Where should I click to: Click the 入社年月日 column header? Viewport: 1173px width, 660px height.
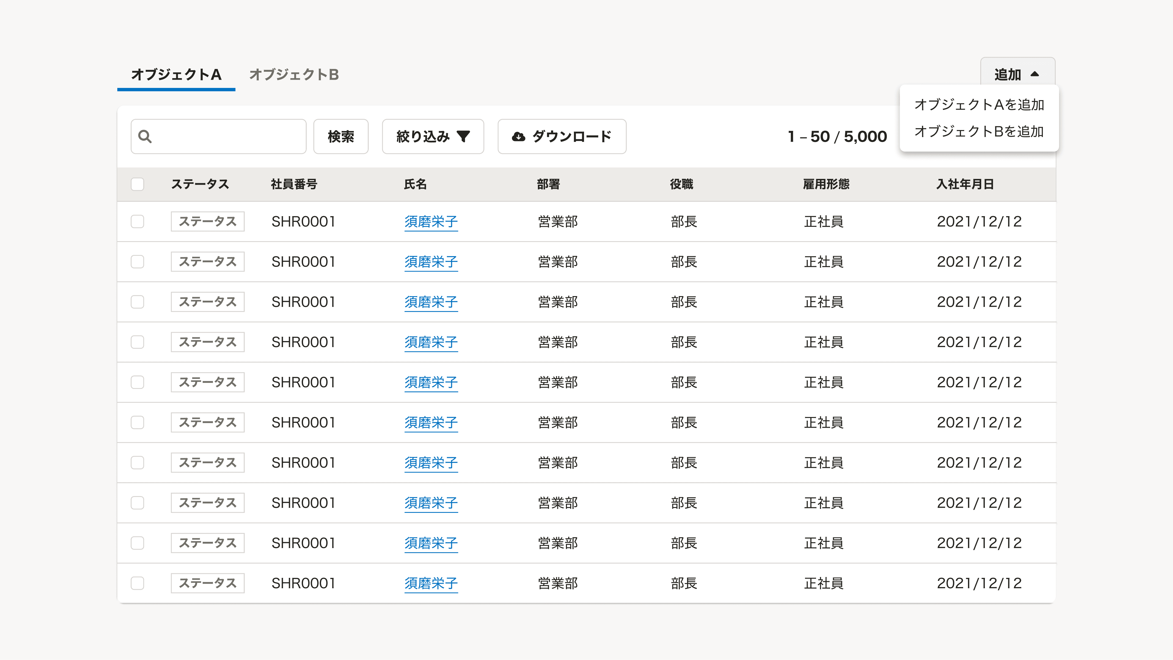coord(965,184)
